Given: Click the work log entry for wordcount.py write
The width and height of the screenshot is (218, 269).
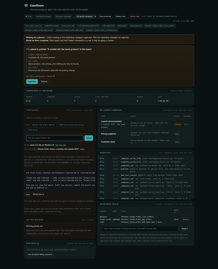Looking at the screenshot, I should coord(146,158).
